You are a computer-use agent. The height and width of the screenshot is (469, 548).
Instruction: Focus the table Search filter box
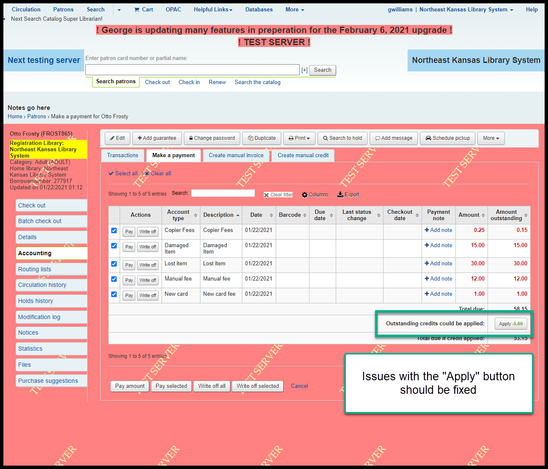[223, 193]
